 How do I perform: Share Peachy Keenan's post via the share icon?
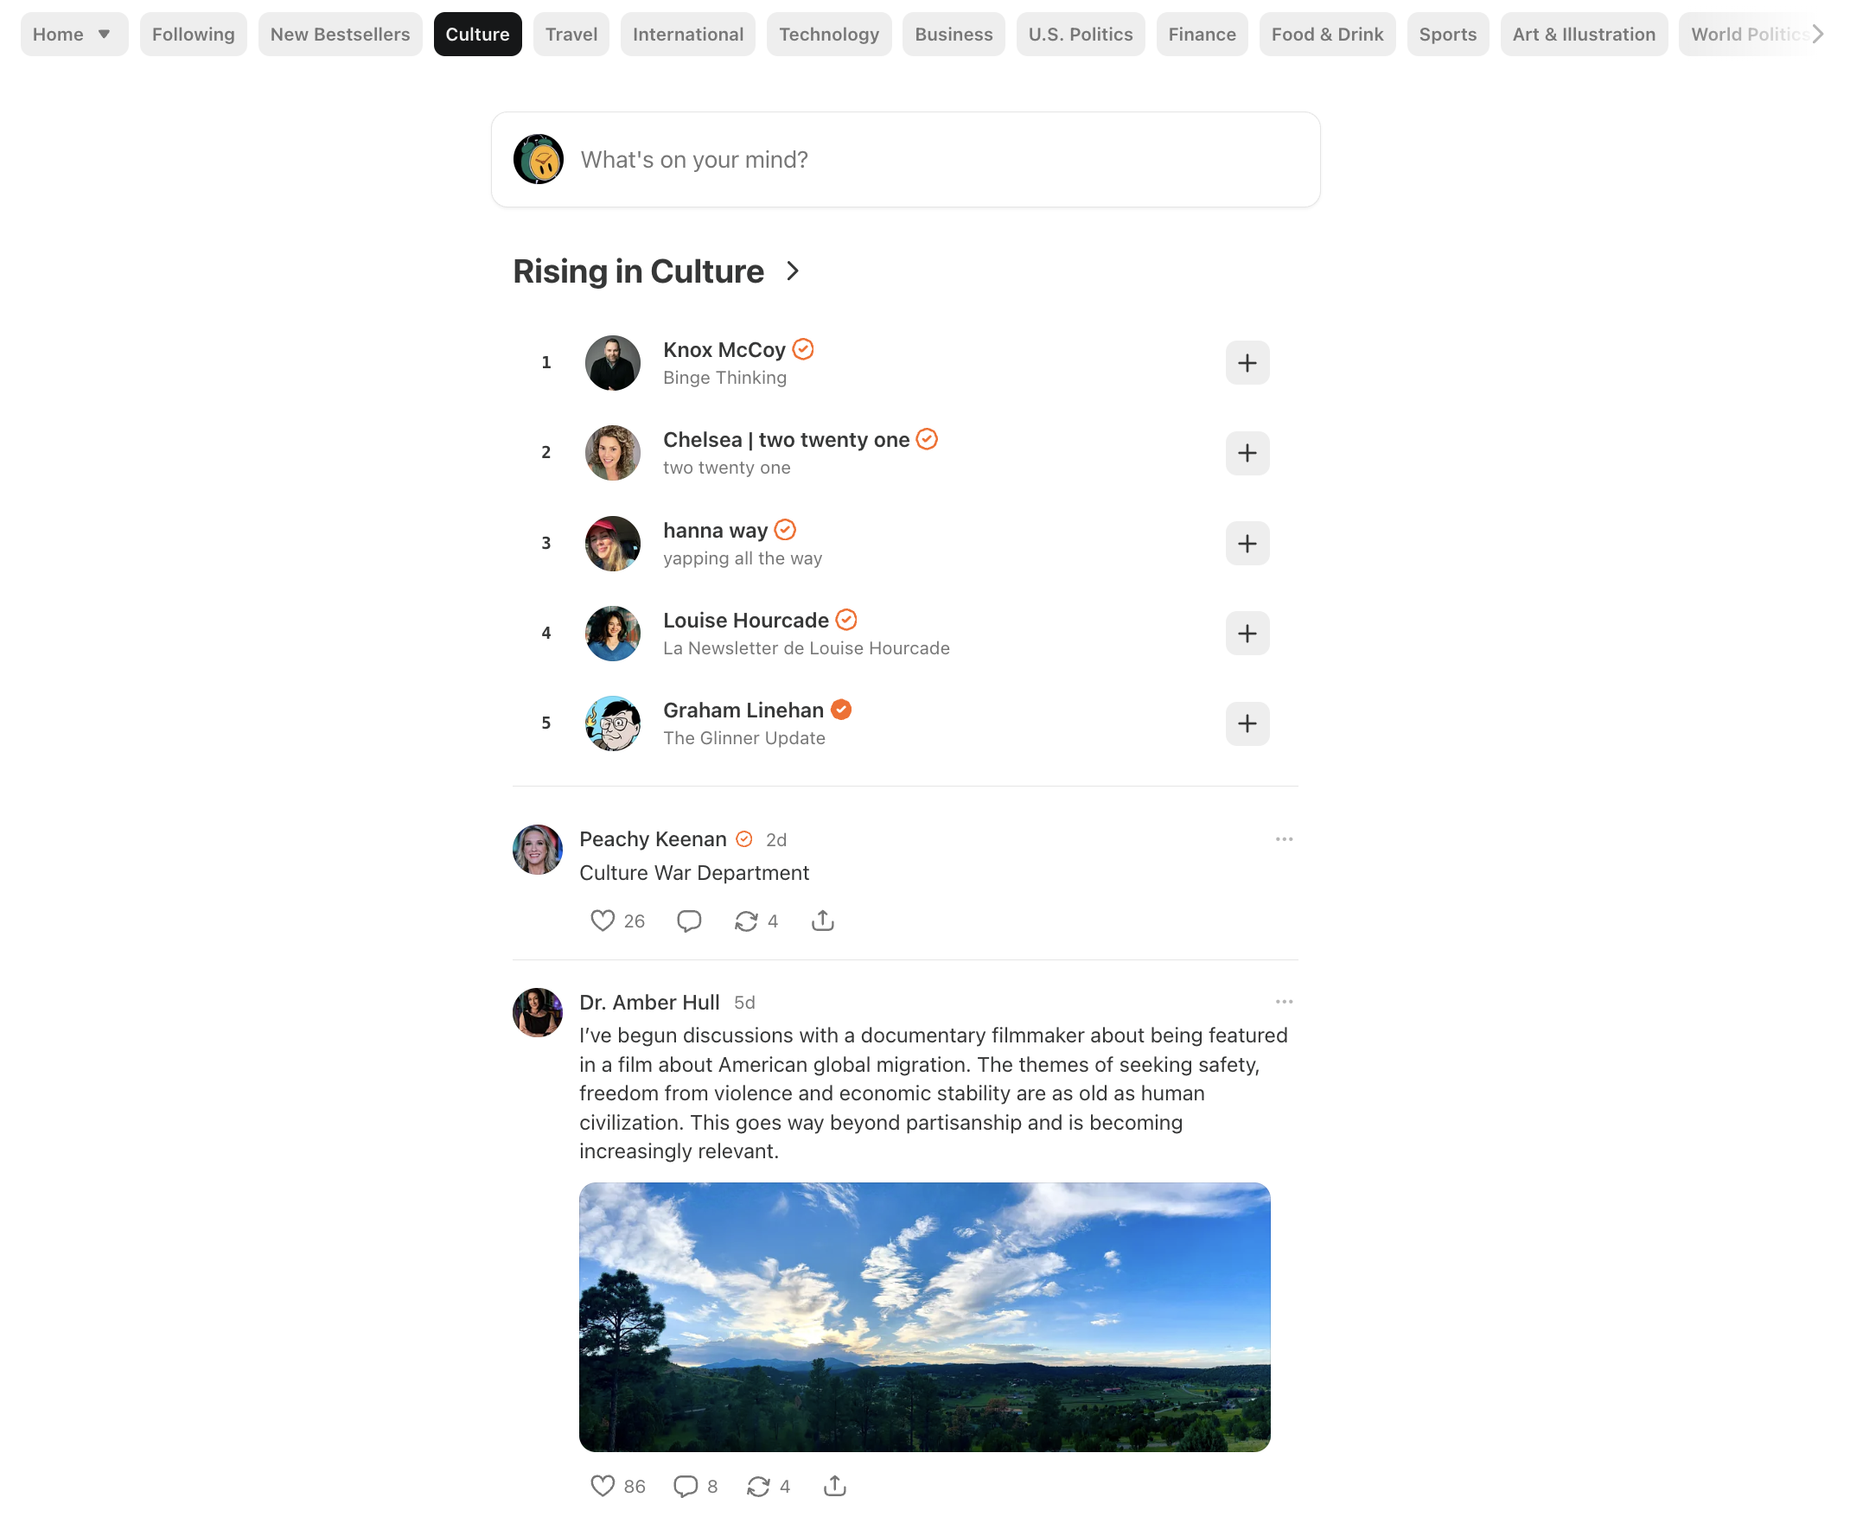823,921
